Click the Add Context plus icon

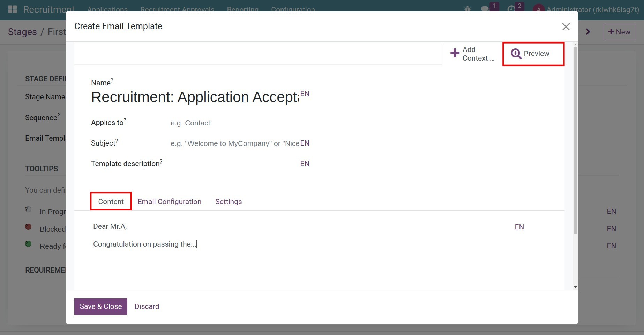click(x=455, y=53)
